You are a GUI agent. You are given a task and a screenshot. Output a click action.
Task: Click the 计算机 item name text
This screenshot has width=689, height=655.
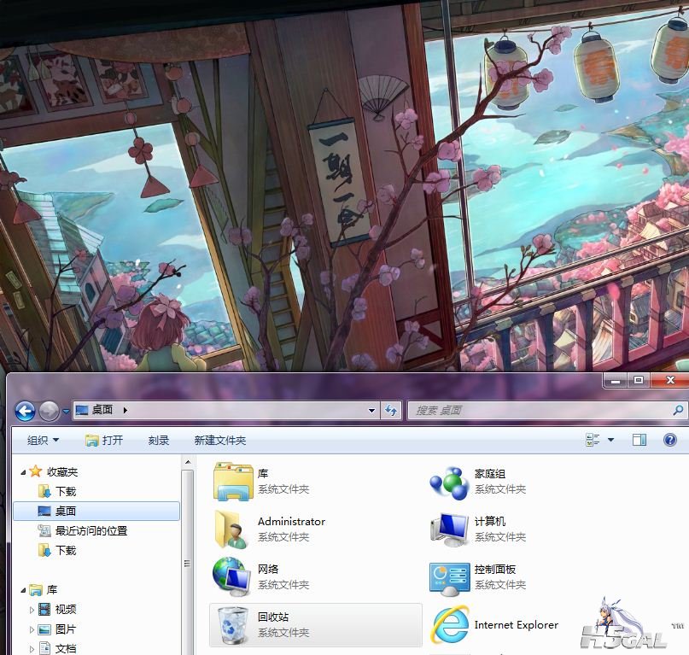(490, 522)
